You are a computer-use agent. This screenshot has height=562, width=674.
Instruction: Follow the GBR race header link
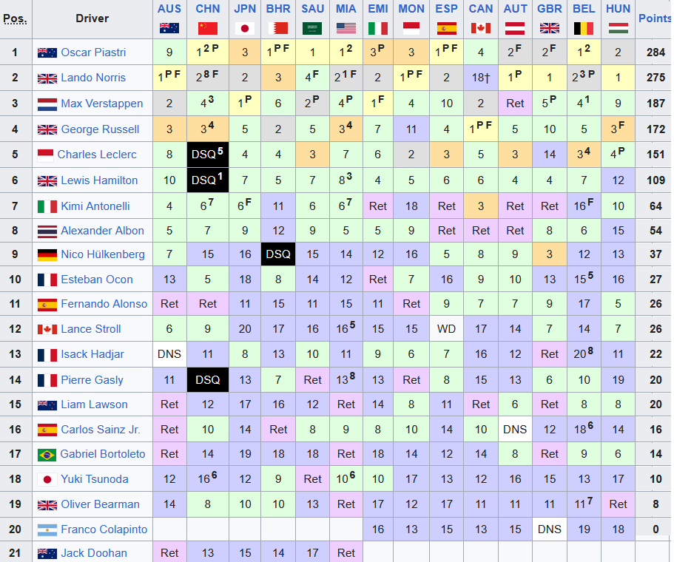pos(549,9)
